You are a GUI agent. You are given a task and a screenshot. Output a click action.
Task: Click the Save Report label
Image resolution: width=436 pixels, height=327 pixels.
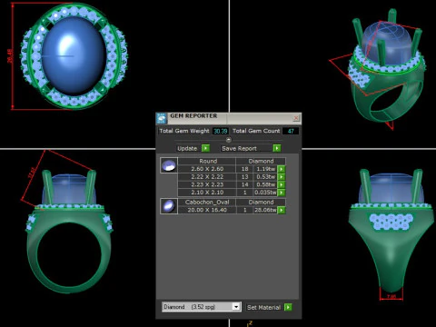[239, 148]
